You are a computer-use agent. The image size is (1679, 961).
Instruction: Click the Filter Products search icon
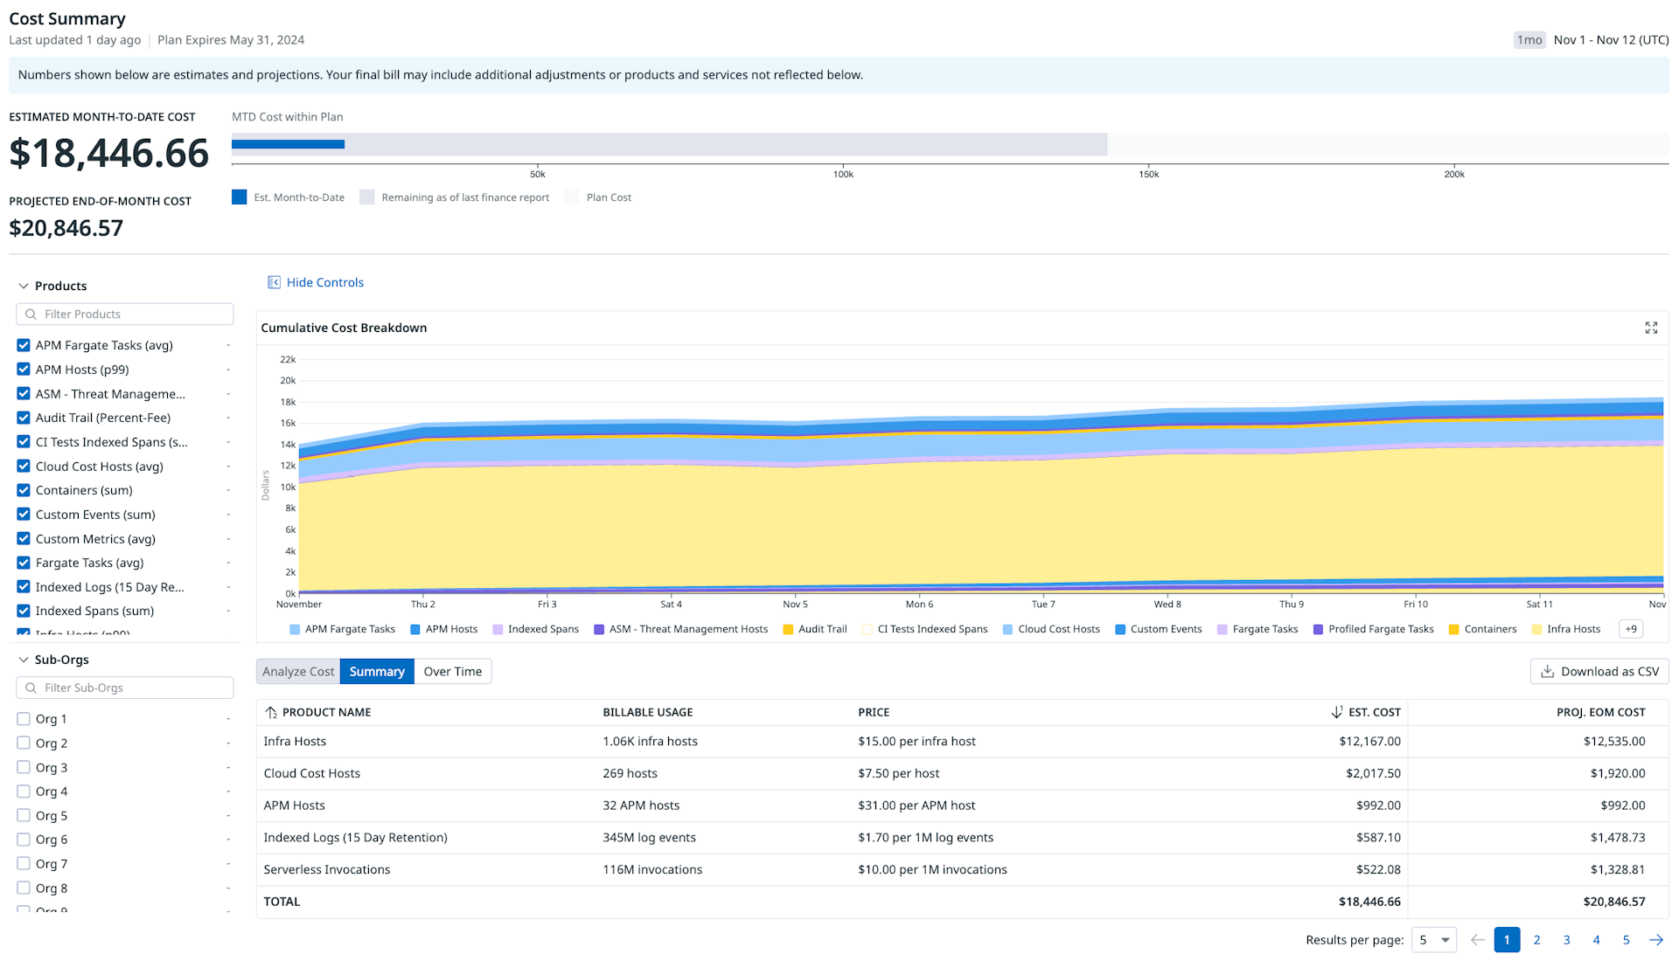[31, 315]
